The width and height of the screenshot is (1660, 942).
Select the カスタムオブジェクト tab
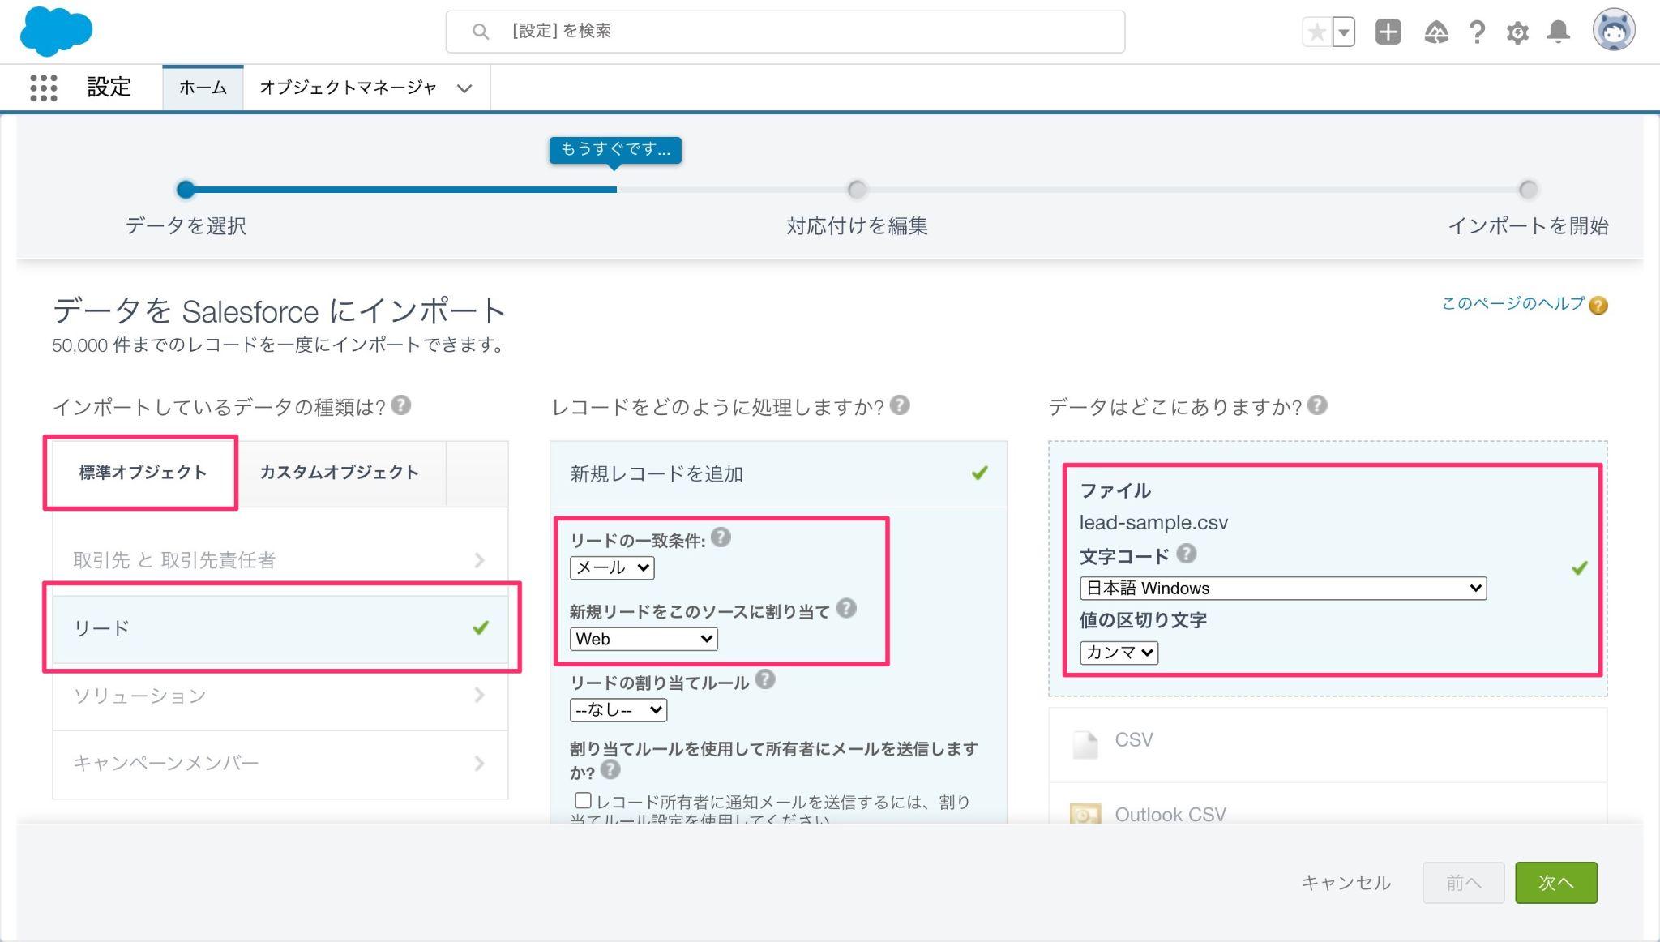pyautogui.click(x=339, y=473)
